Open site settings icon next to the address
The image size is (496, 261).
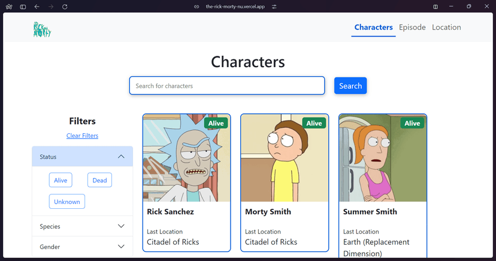tap(274, 7)
